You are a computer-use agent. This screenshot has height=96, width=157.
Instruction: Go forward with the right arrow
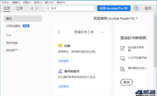point(37,8)
